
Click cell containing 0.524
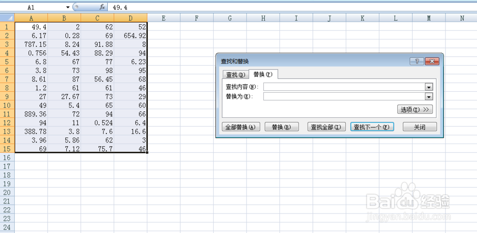click(97, 123)
